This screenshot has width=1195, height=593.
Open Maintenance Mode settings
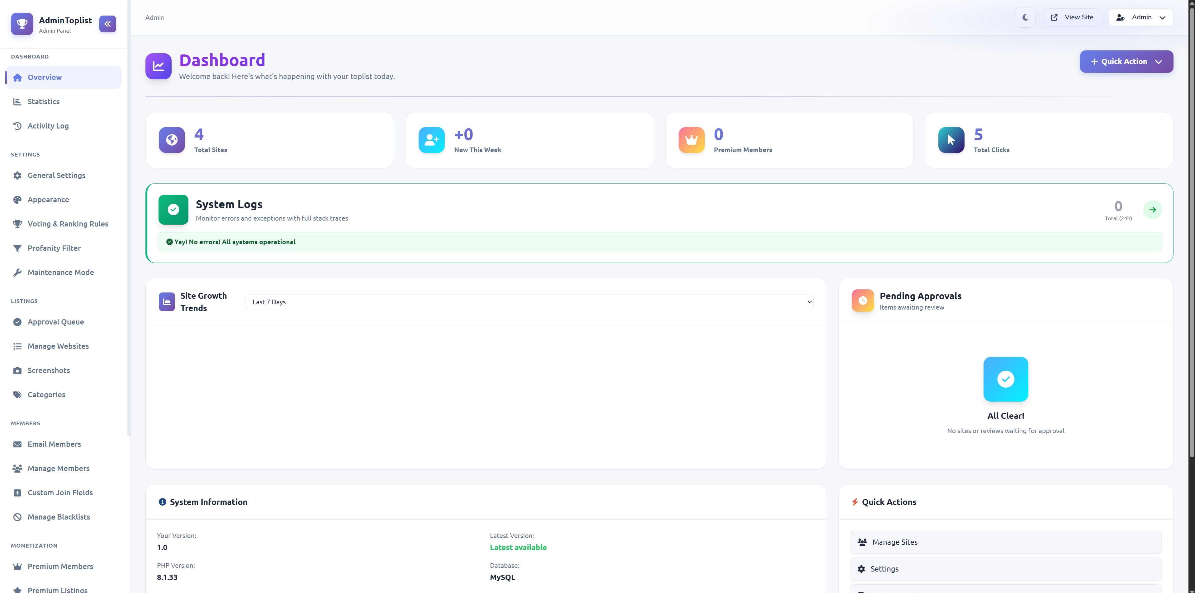click(60, 273)
